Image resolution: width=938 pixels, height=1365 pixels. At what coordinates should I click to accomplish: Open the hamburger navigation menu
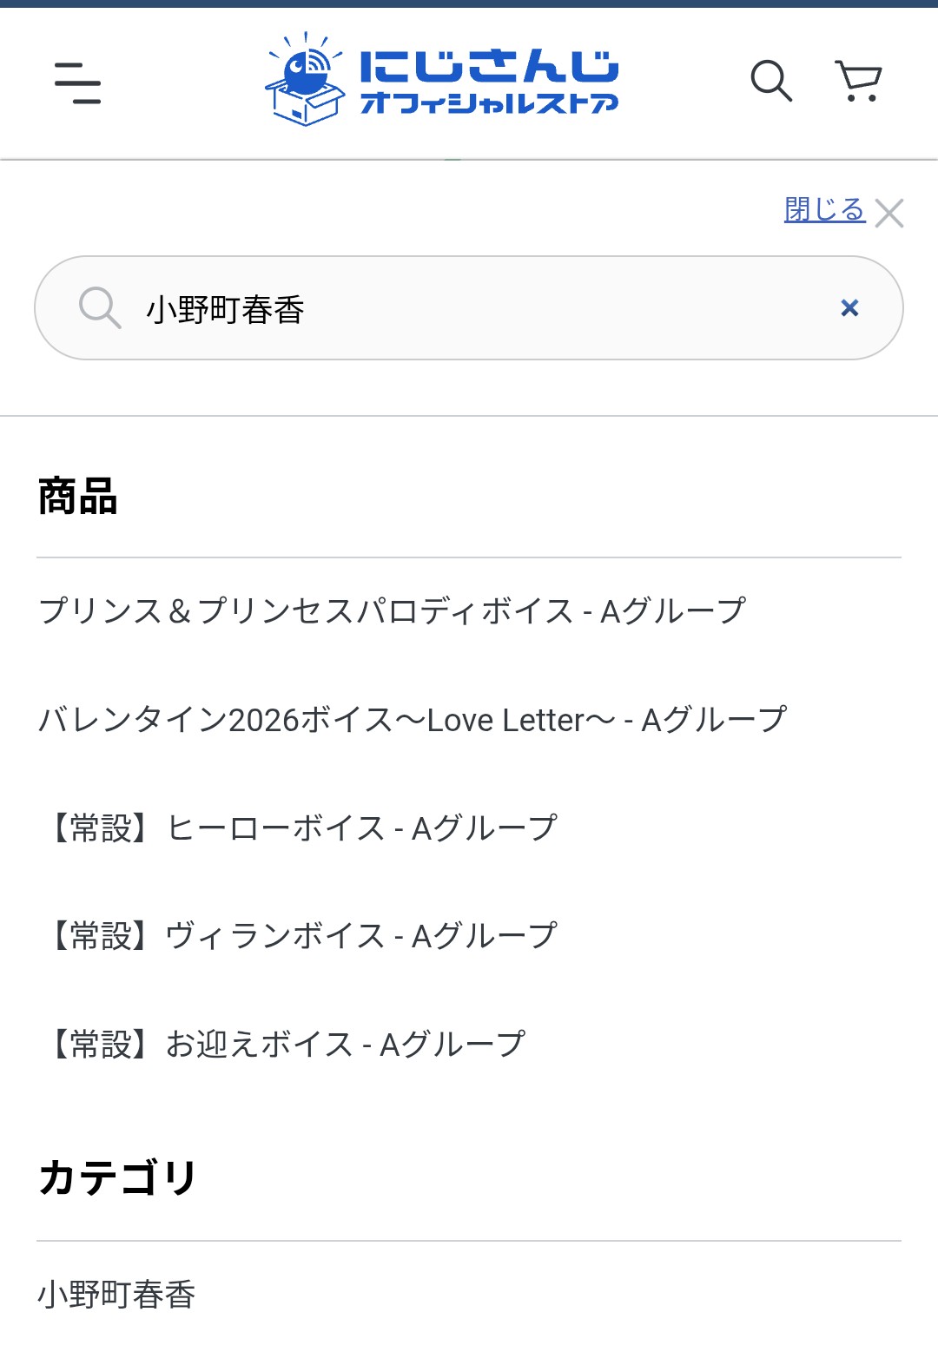point(78,82)
